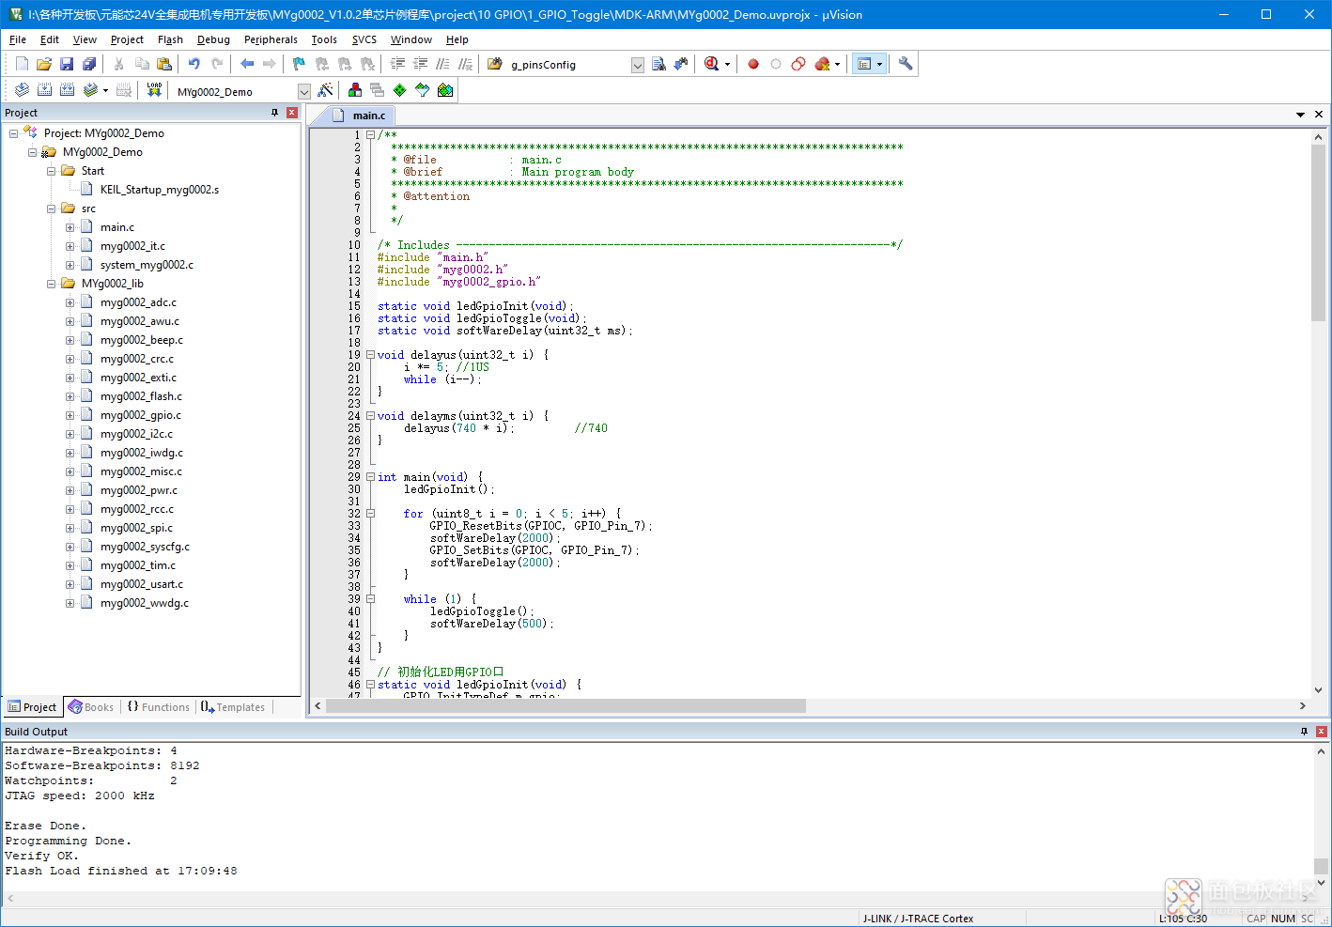Collapse the while-loop fold at line 39
The width and height of the screenshot is (1332, 927).
[370, 599]
